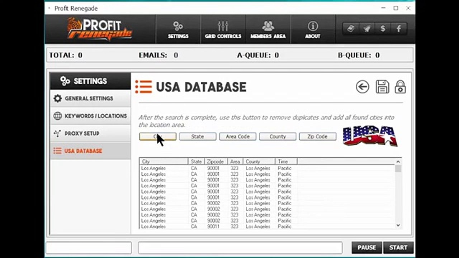Image resolution: width=459 pixels, height=258 pixels.
Task: Save with the floppy disk icon
Action: coord(382,87)
